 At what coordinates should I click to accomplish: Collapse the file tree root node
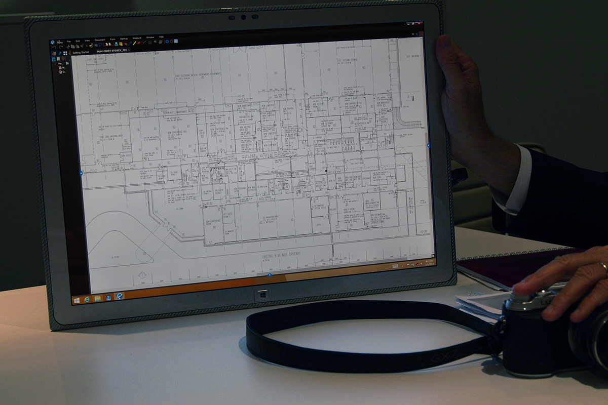55,64
